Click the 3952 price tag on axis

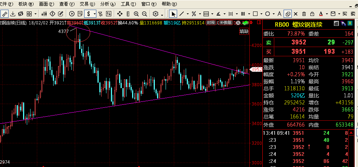[256, 70]
